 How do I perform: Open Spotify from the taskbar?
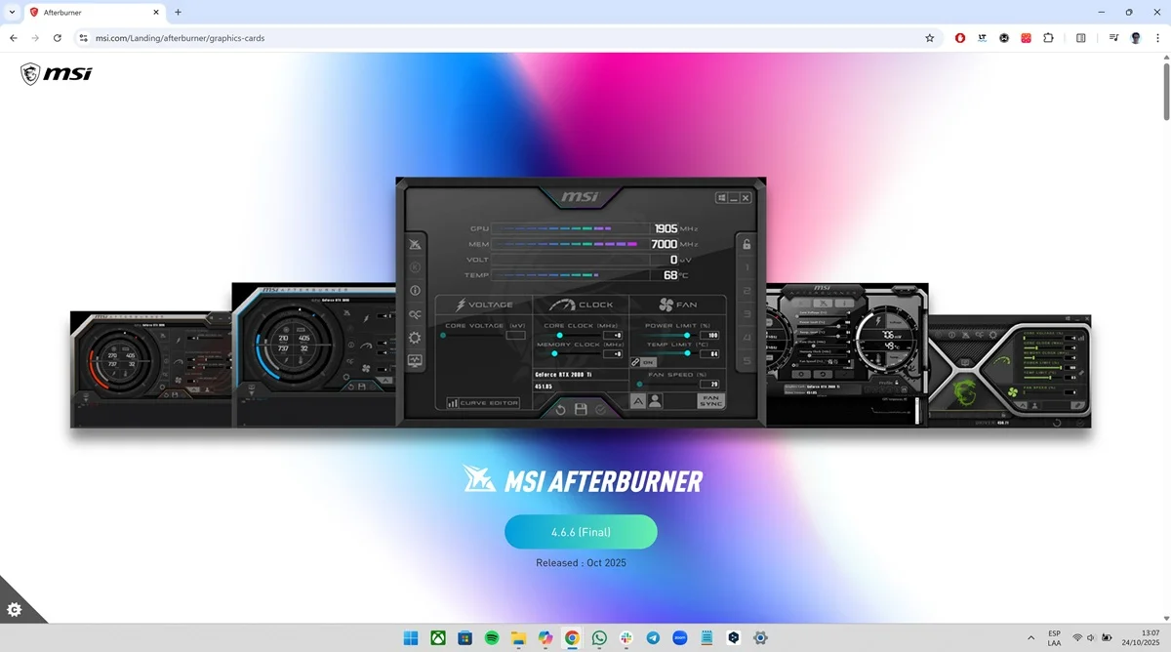(x=492, y=637)
